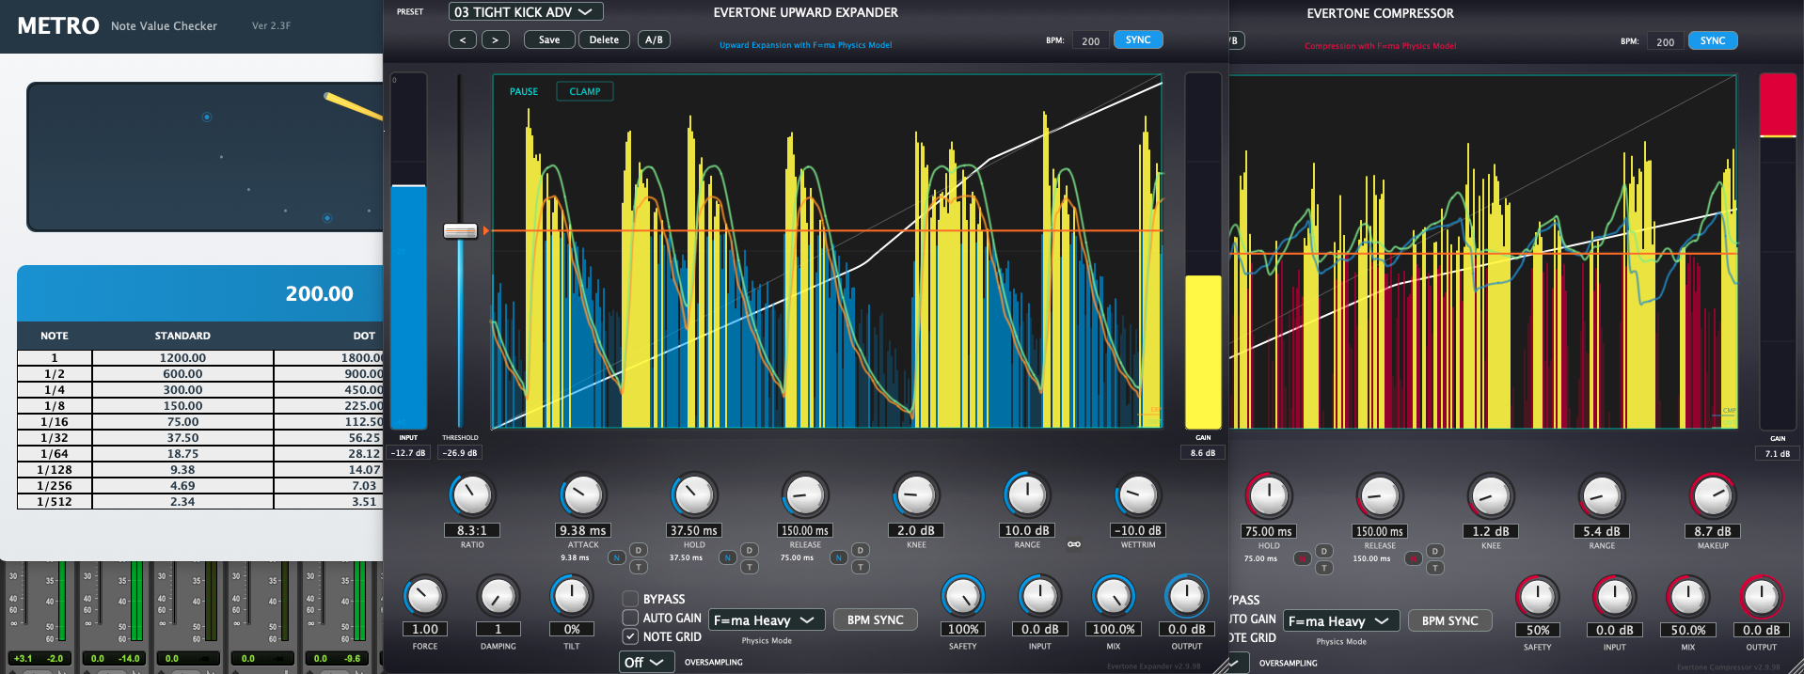Screen dimensions: 1804x674
Task: Click the Expander OUTPUT knob
Action: pyautogui.click(x=1187, y=596)
